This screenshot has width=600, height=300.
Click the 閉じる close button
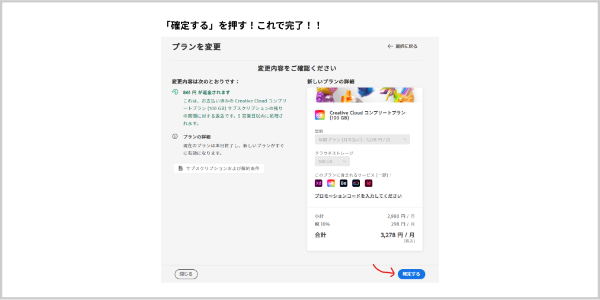pos(186,274)
